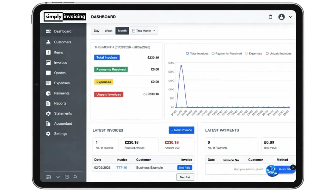This screenshot has width=332, height=193.
Task: Open Invoices from the sidebar
Action: (60, 63)
